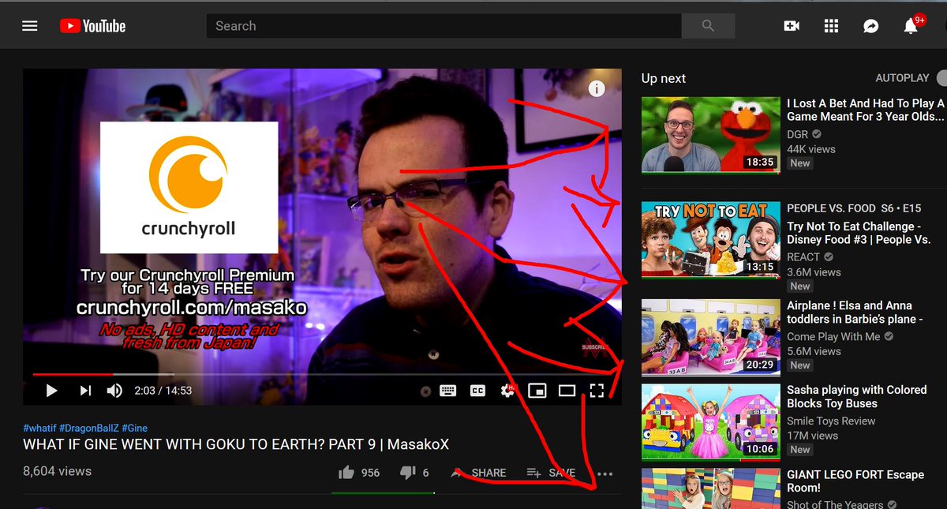947x509 pixels.
Task: Open GIANT LEGO FORT thumbnail
Action: pos(710,488)
